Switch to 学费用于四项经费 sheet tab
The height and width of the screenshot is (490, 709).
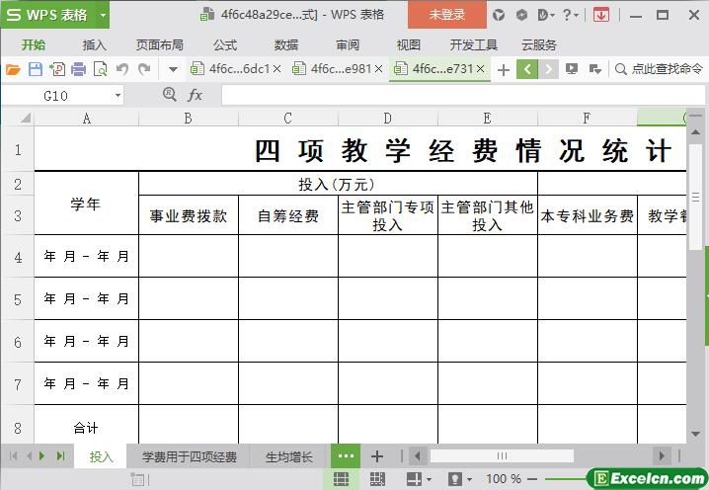189,457
